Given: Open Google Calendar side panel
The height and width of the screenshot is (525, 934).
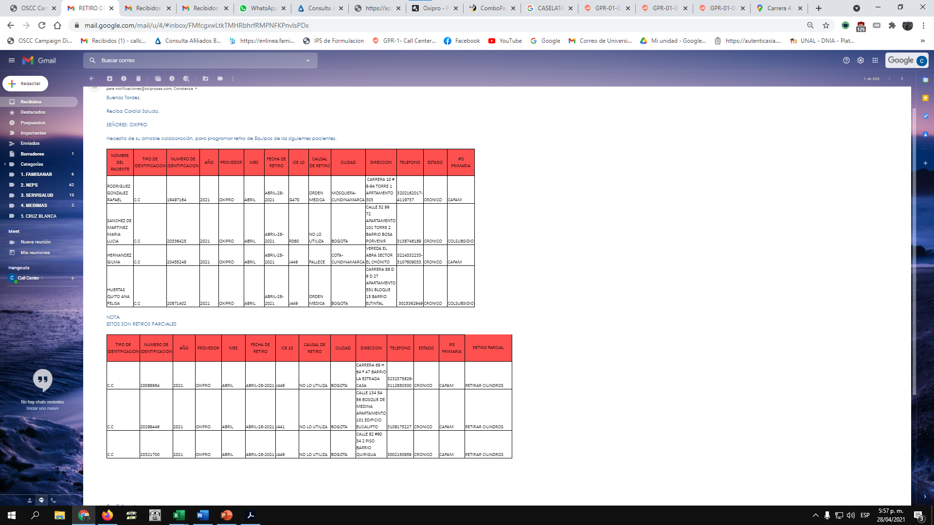Looking at the screenshot, I should [x=925, y=80].
